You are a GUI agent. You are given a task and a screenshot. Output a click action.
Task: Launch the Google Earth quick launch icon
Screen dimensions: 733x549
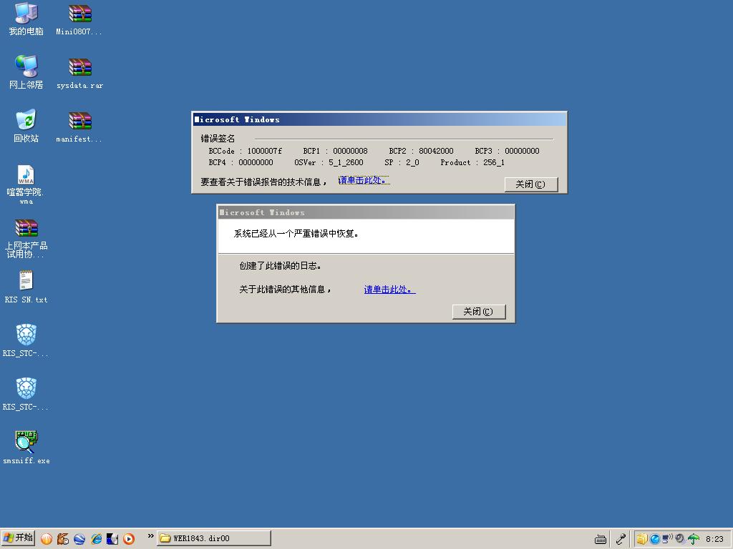pos(79,539)
